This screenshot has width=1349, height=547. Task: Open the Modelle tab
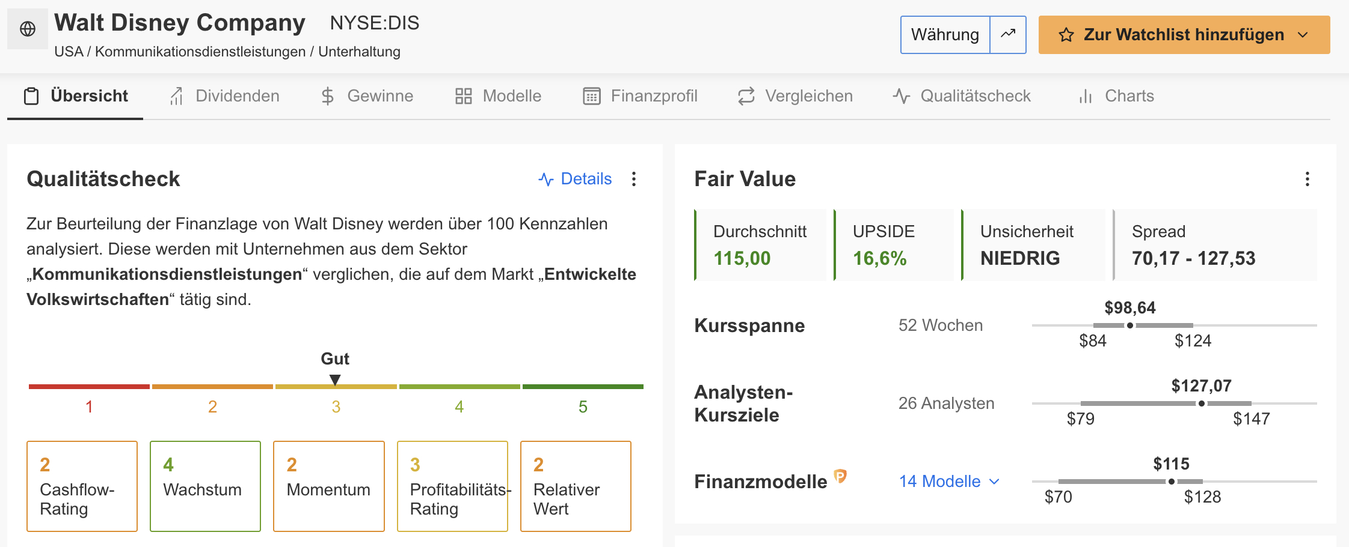(x=498, y=96)
